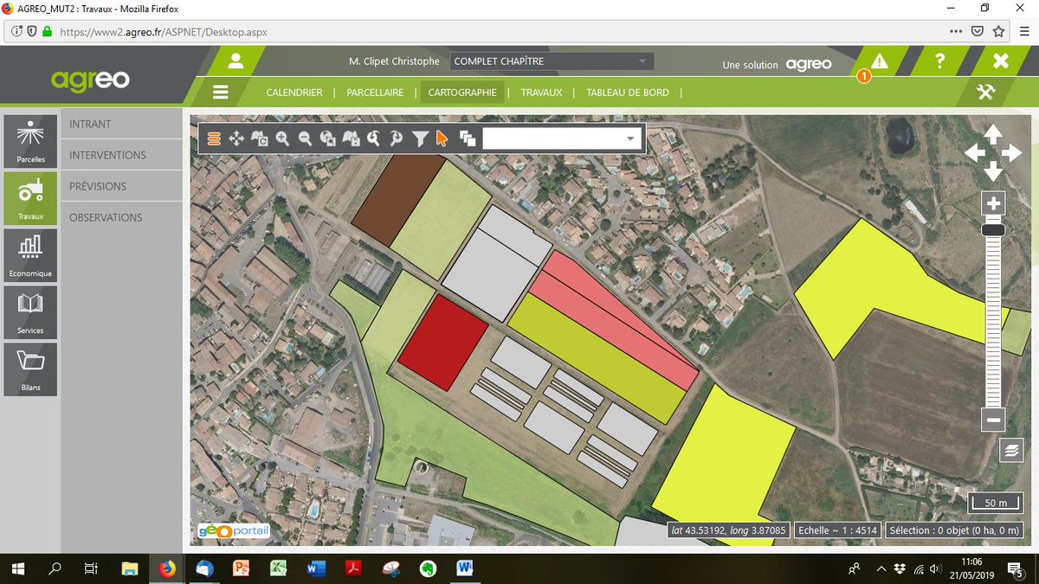Click the globe zoom extent tool
The height and width of the screenshot is (584, 1039).
click(x=328, y=138)
